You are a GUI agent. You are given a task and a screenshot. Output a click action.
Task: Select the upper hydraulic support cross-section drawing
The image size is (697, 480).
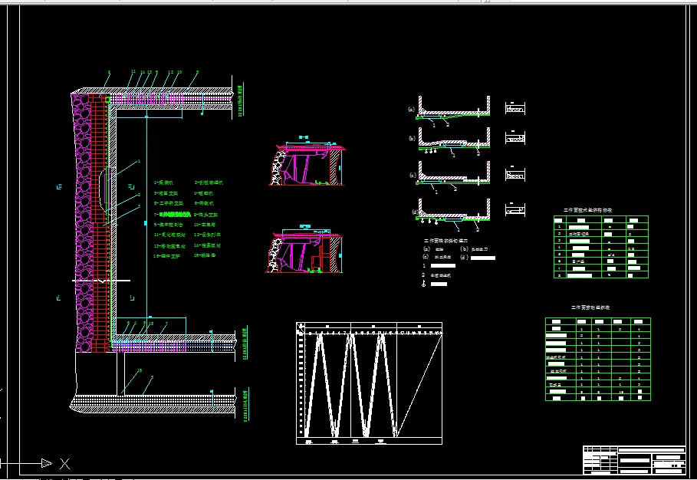[307, 161]
